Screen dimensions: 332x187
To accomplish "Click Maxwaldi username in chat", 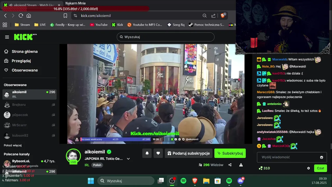I will [280, 59].
